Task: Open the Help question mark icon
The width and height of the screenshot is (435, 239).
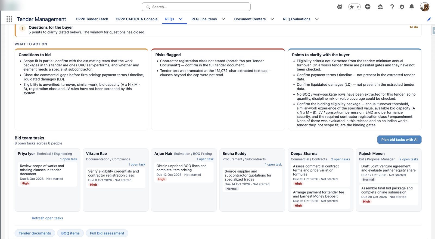Action: (392, 7)
